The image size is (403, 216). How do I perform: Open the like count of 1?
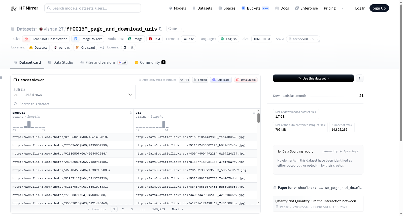[182, 29]
